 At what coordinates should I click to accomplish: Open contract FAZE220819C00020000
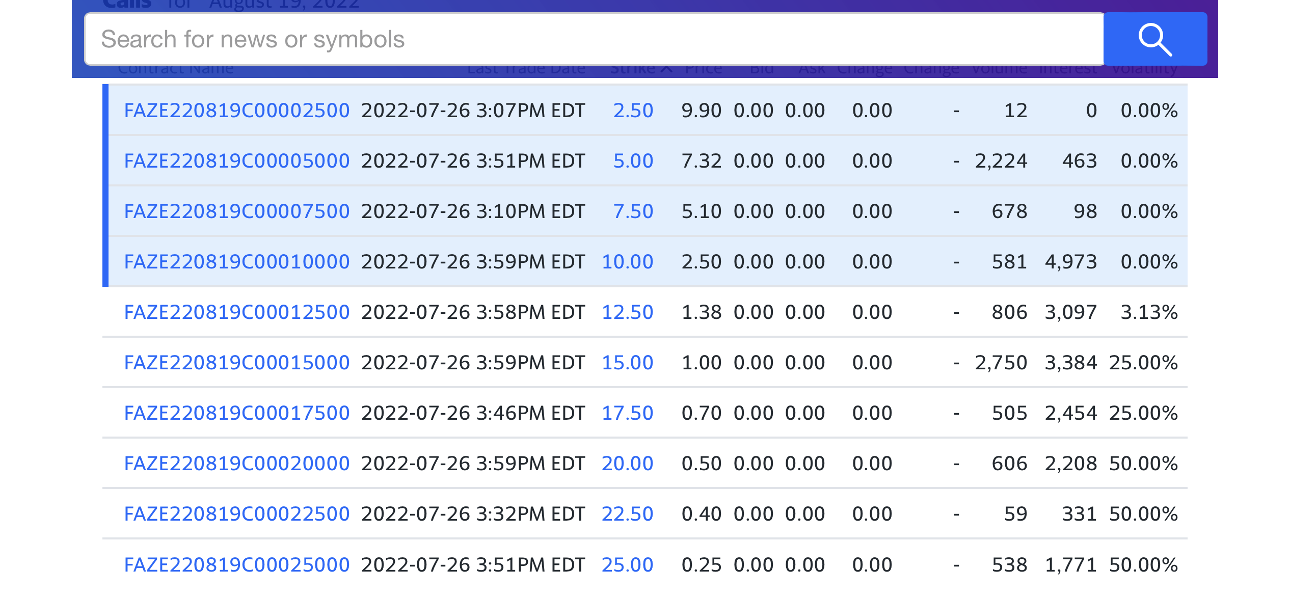point(237,464)
